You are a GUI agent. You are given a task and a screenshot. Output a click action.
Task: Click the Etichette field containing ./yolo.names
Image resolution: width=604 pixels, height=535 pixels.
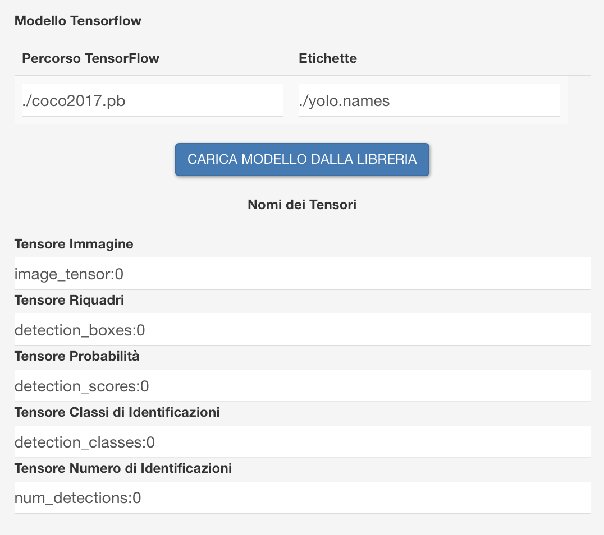[429, 100]
